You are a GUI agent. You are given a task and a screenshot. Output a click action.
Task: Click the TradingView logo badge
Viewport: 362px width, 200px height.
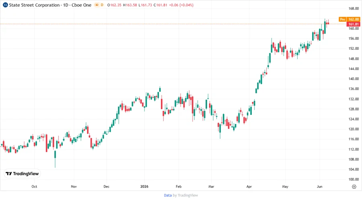click(23, 173)
